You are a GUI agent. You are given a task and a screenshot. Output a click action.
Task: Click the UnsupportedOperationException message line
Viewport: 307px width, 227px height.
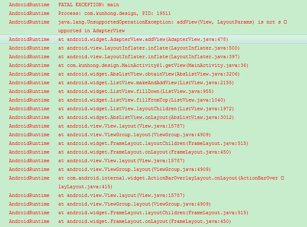pyautogui.click(x=172, y=22)
